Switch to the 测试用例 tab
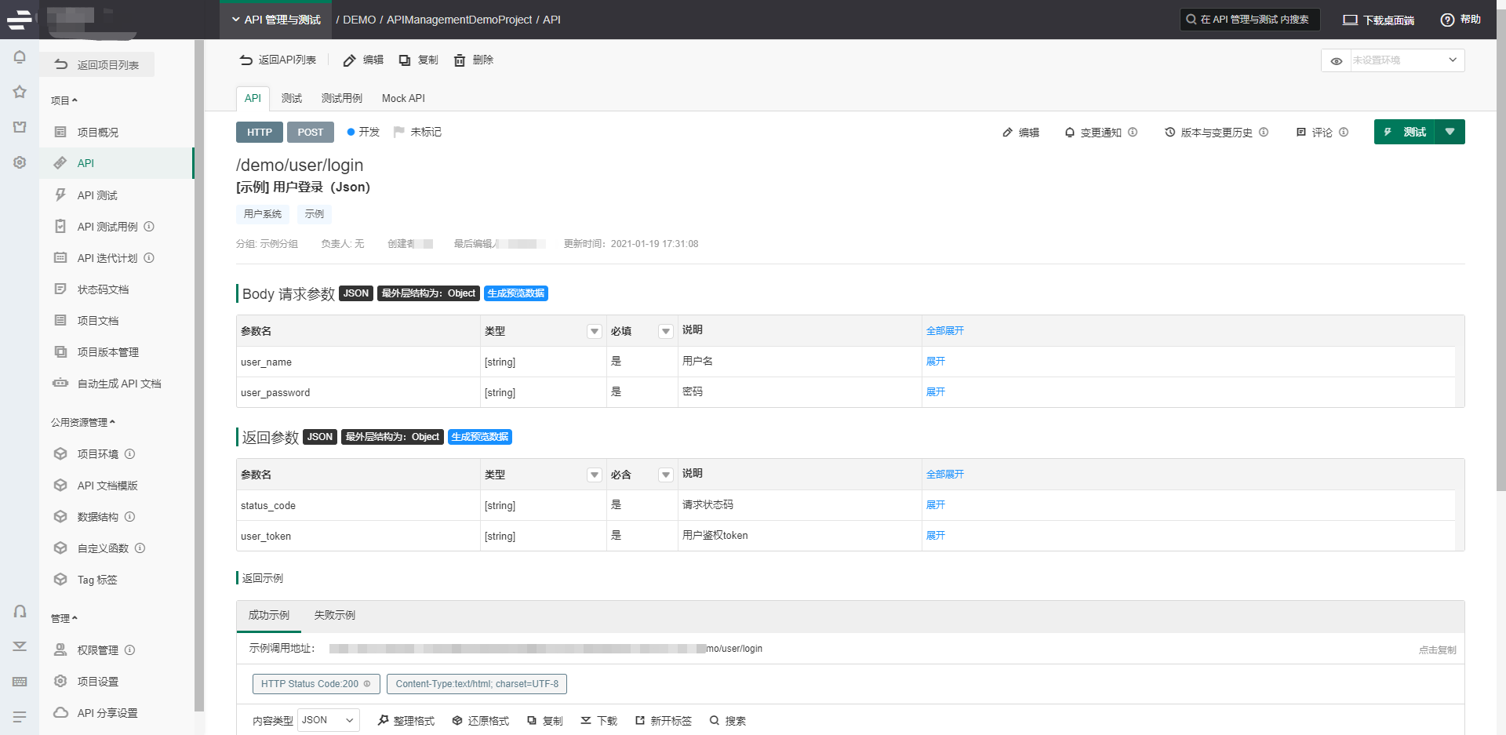The image size is (1506, 735). 342,98
